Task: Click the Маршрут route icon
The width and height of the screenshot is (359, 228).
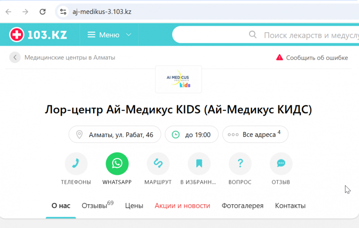Action: point(158,164)
